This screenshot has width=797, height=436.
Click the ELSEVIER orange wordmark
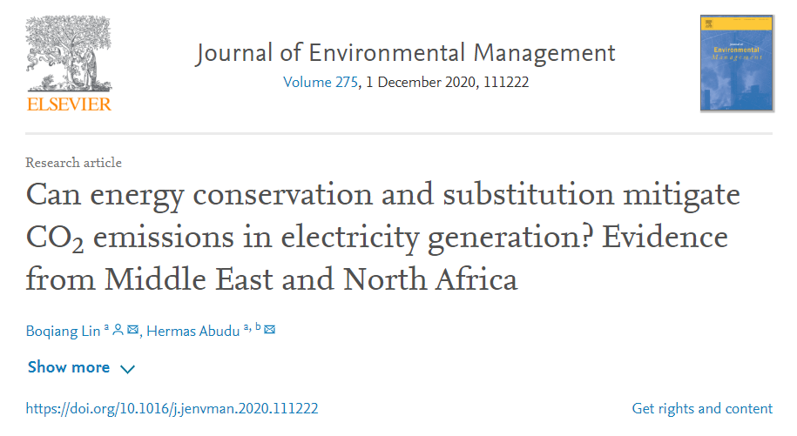click(x=70, y=104)
